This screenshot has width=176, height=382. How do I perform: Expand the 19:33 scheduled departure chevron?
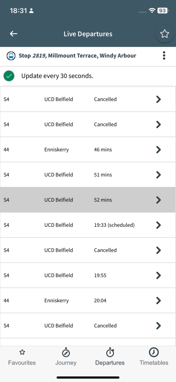[159, 225]
